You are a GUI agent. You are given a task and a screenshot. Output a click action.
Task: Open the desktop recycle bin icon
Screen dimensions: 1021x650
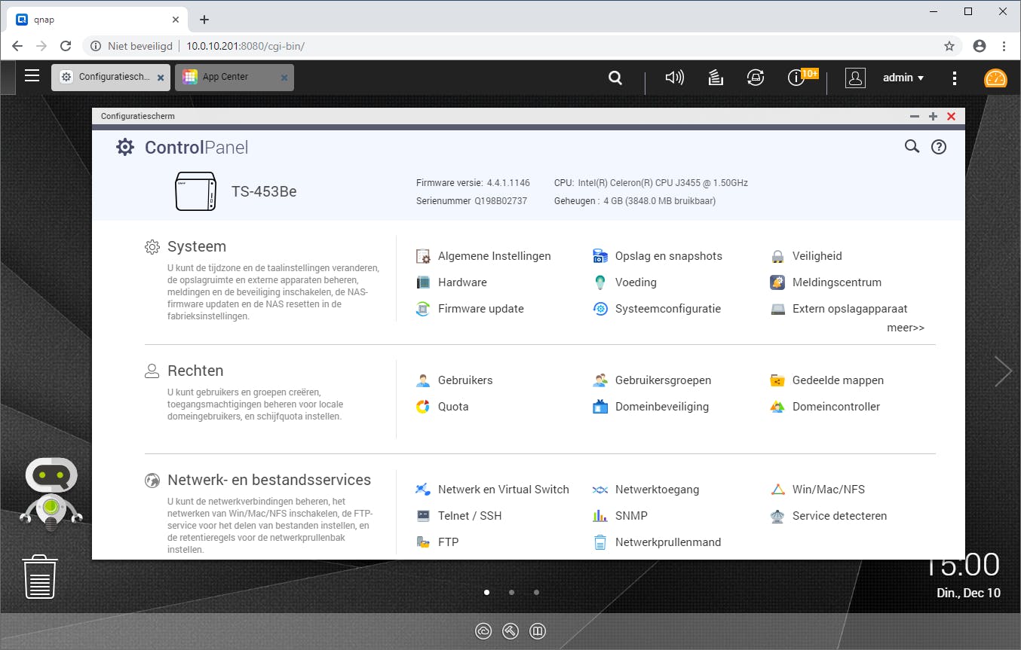point(39,577)
